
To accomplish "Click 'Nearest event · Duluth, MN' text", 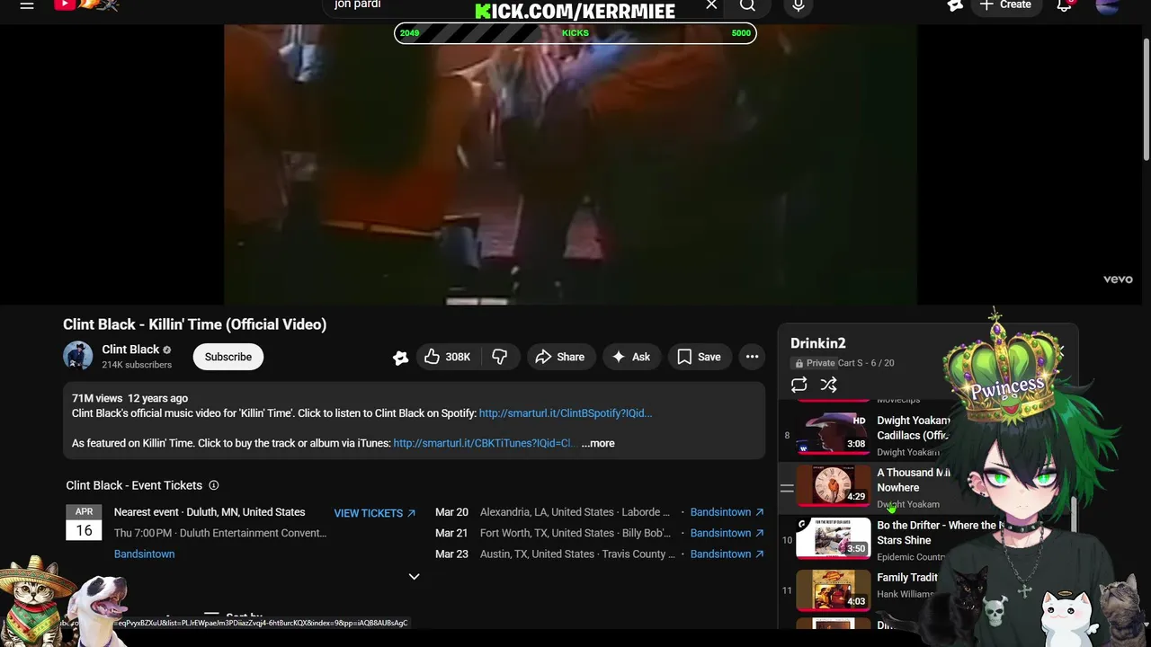I will tap(210, 512).
